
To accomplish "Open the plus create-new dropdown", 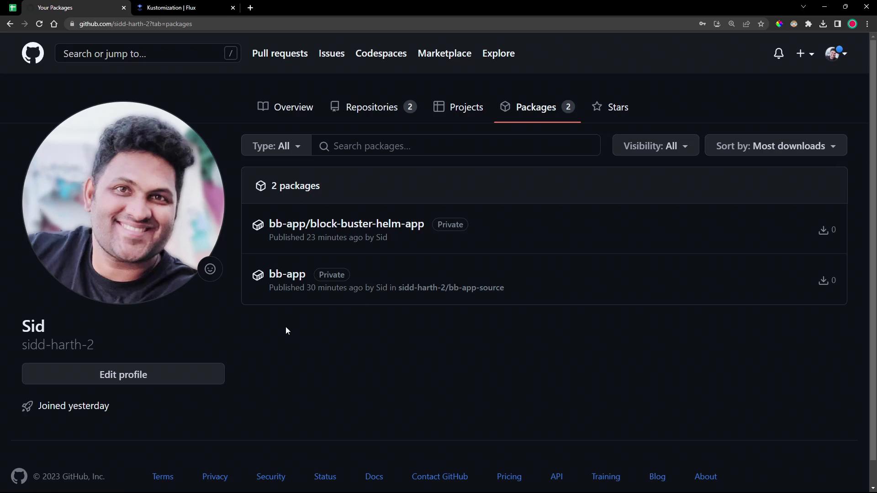I will 805,53.
